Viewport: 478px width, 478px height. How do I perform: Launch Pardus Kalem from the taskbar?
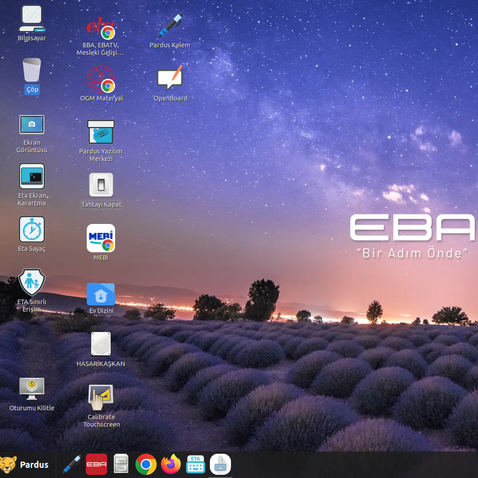coord(72,465)
